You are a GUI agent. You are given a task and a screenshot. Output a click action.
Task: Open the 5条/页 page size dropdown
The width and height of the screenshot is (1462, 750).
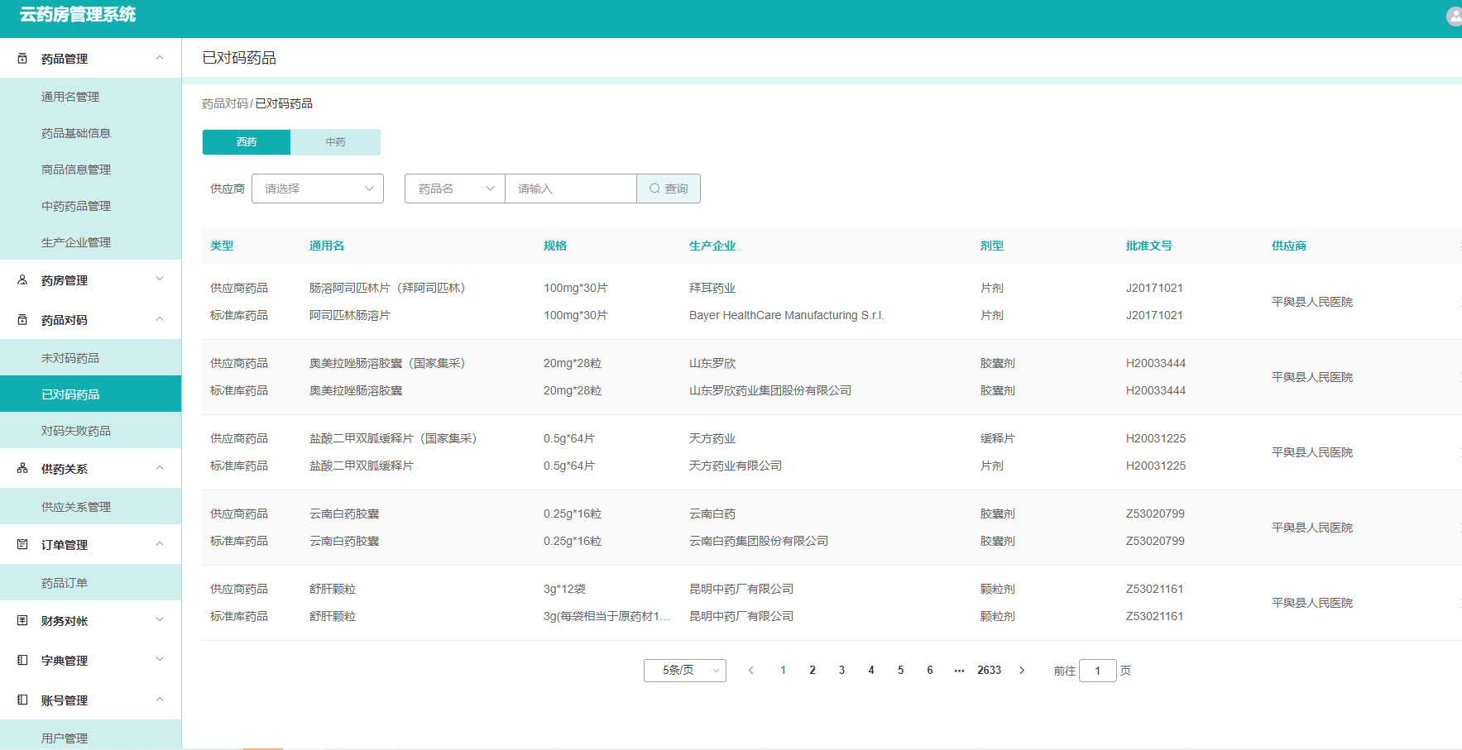[685, 671]
